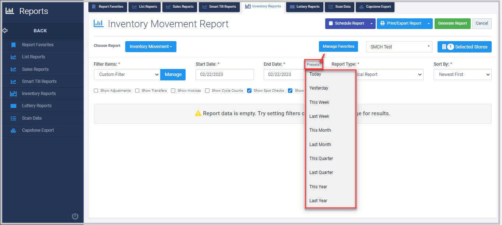Switch to the Smart Till Reports tab

219,7
